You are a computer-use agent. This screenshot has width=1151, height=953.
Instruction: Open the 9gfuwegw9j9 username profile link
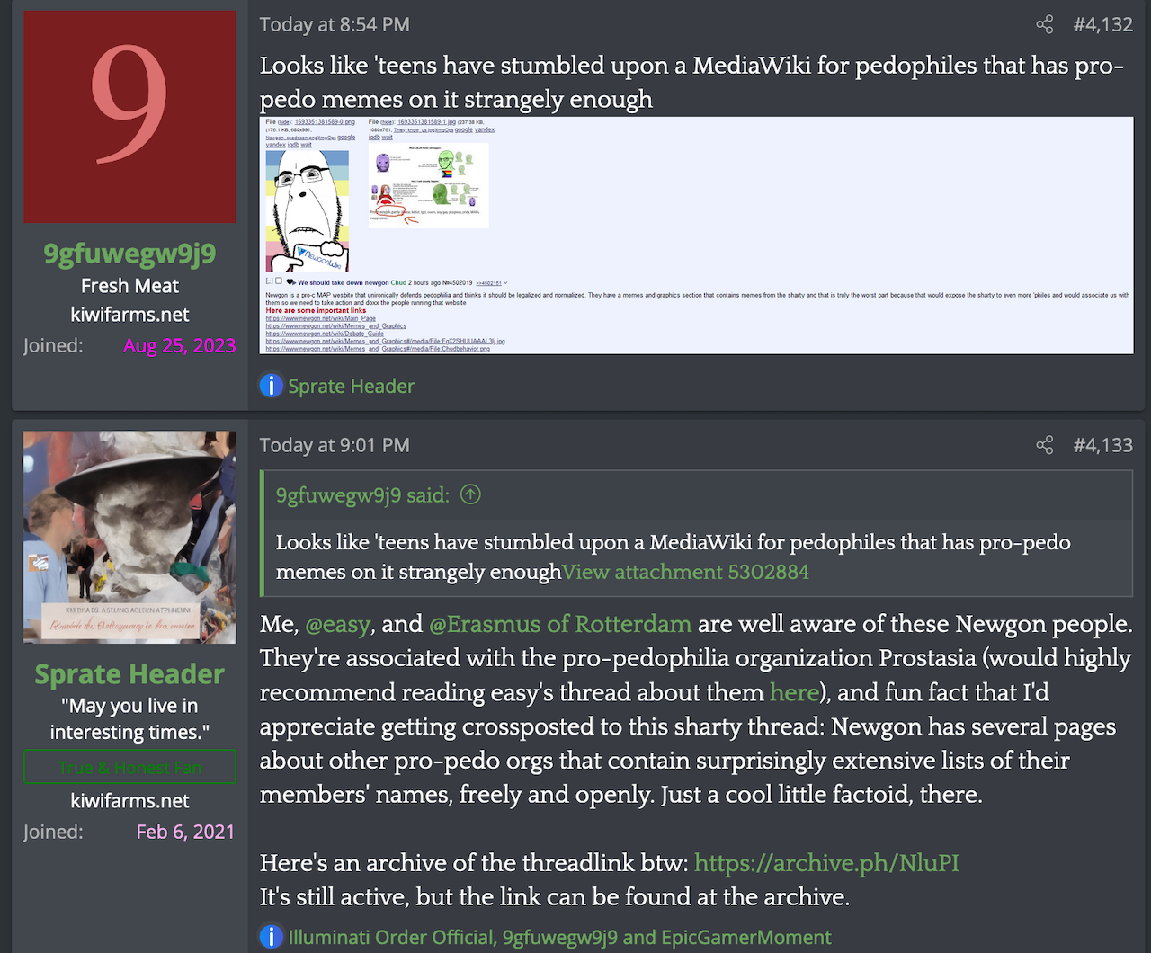pos(129,254)
